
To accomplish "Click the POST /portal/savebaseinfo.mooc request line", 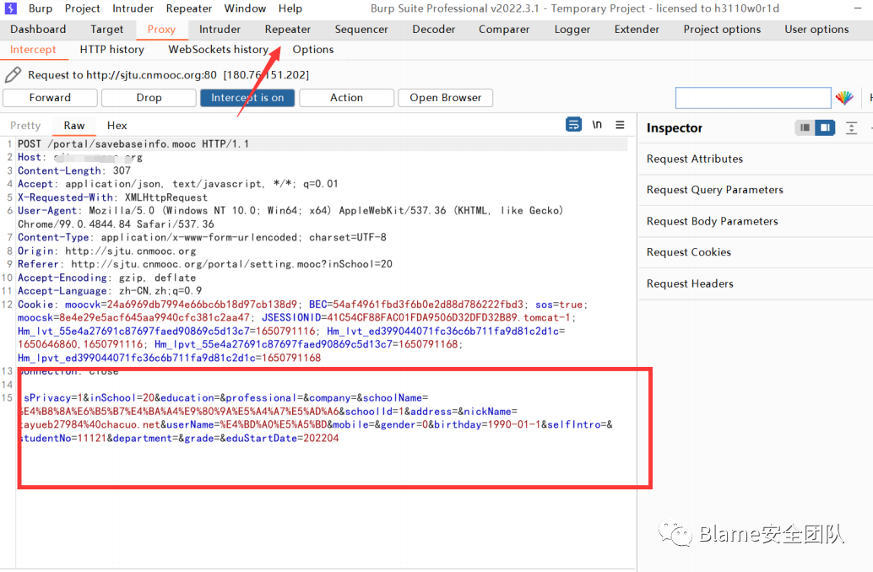I will tap(133, 144).
